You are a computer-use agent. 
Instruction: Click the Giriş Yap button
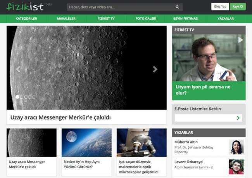220,7
